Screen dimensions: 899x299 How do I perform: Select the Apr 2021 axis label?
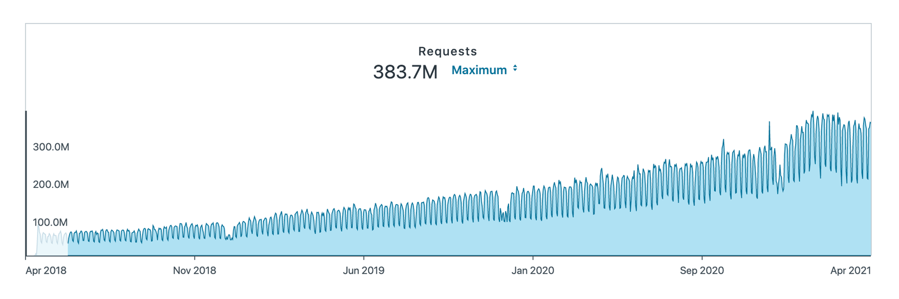(x=851, y=270)
